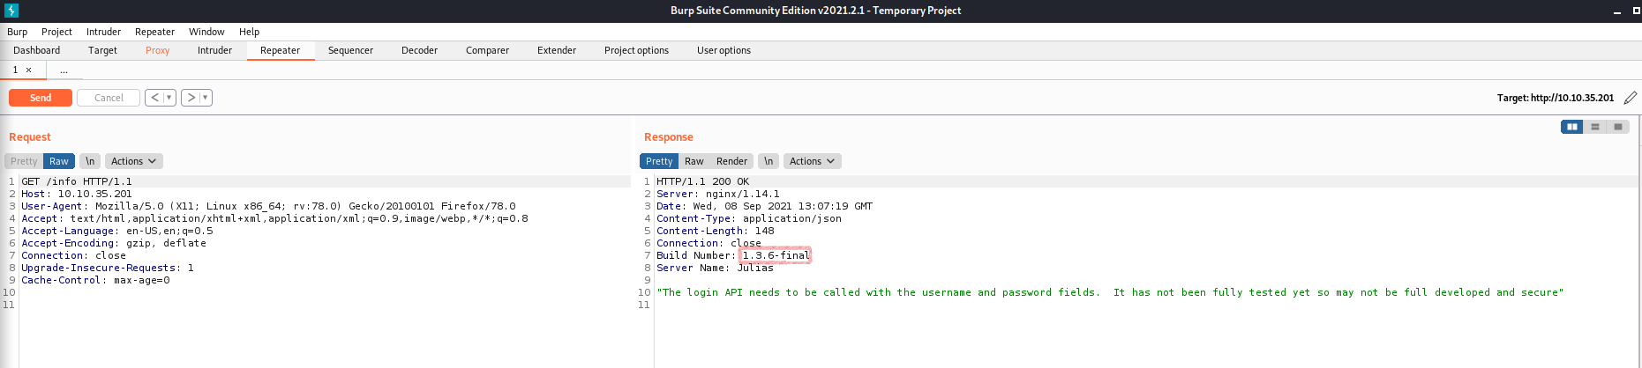1642x368 pixels.
Task: Click Target: http://10.10.35.201 label
Action: point(1555,98)
